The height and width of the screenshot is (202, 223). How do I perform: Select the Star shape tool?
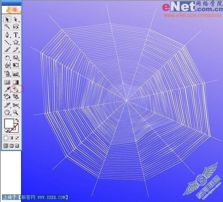point(16,42)
